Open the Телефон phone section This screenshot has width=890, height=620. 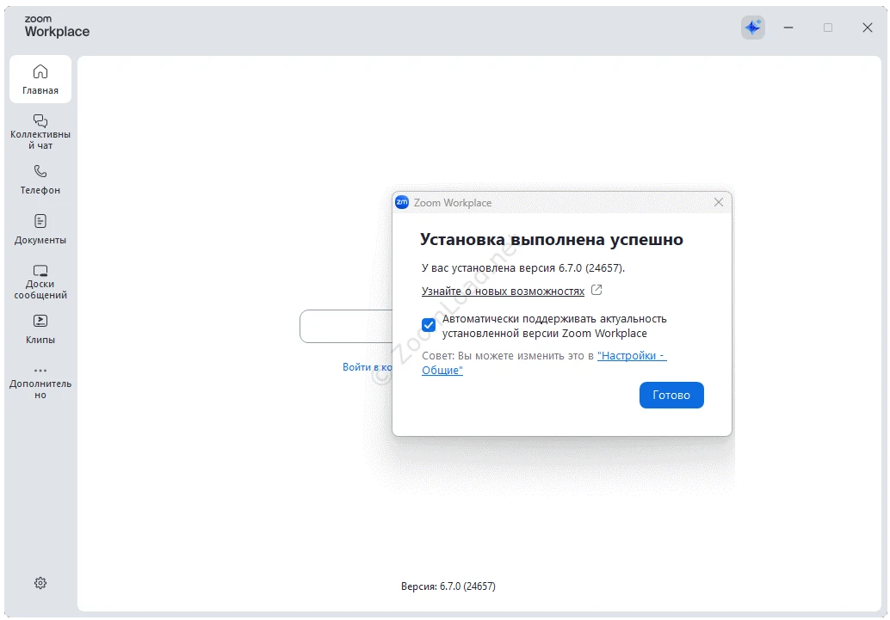40,179
